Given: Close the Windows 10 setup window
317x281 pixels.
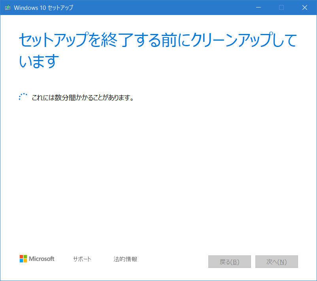Looking at the screenshot, I should coord(305,7).
